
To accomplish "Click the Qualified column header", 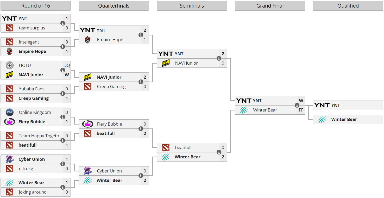I will click(x=348, y=6).
